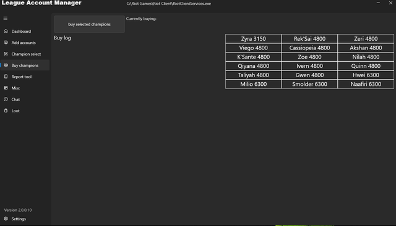
Task: Select Cassiopeia 4800 champion cell
Action: pyautogui.click(x=309, y=48)
